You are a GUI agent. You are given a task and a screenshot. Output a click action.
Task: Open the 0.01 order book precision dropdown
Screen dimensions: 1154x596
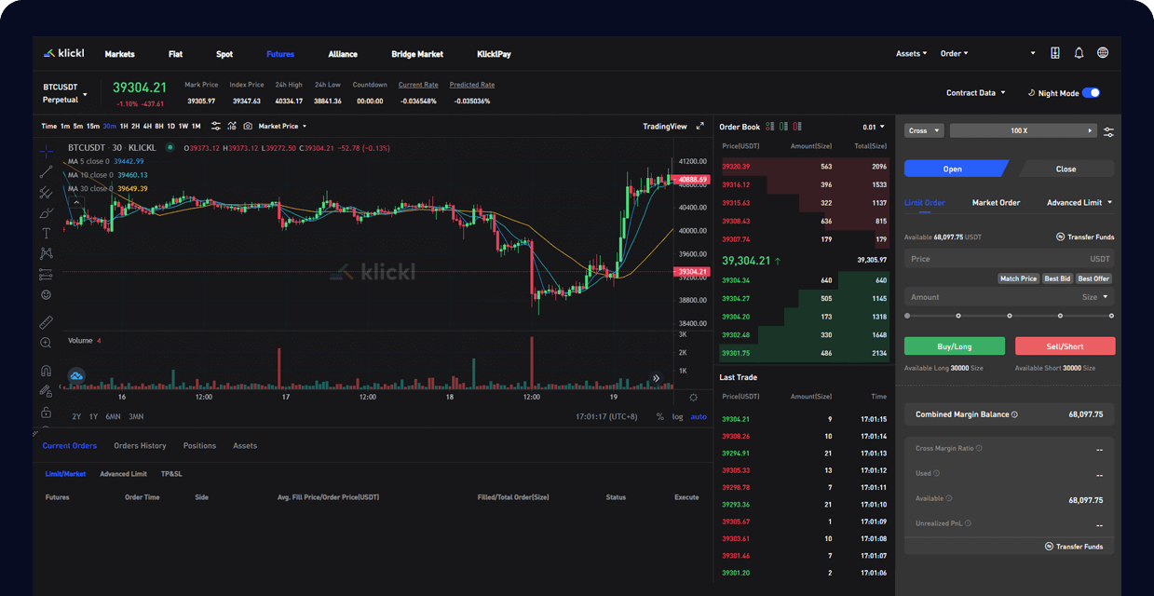click(874, 127)
